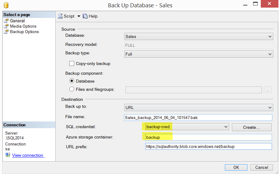Click the Azure storage container field
Screen dimensions: 279x174
(208, 137)
